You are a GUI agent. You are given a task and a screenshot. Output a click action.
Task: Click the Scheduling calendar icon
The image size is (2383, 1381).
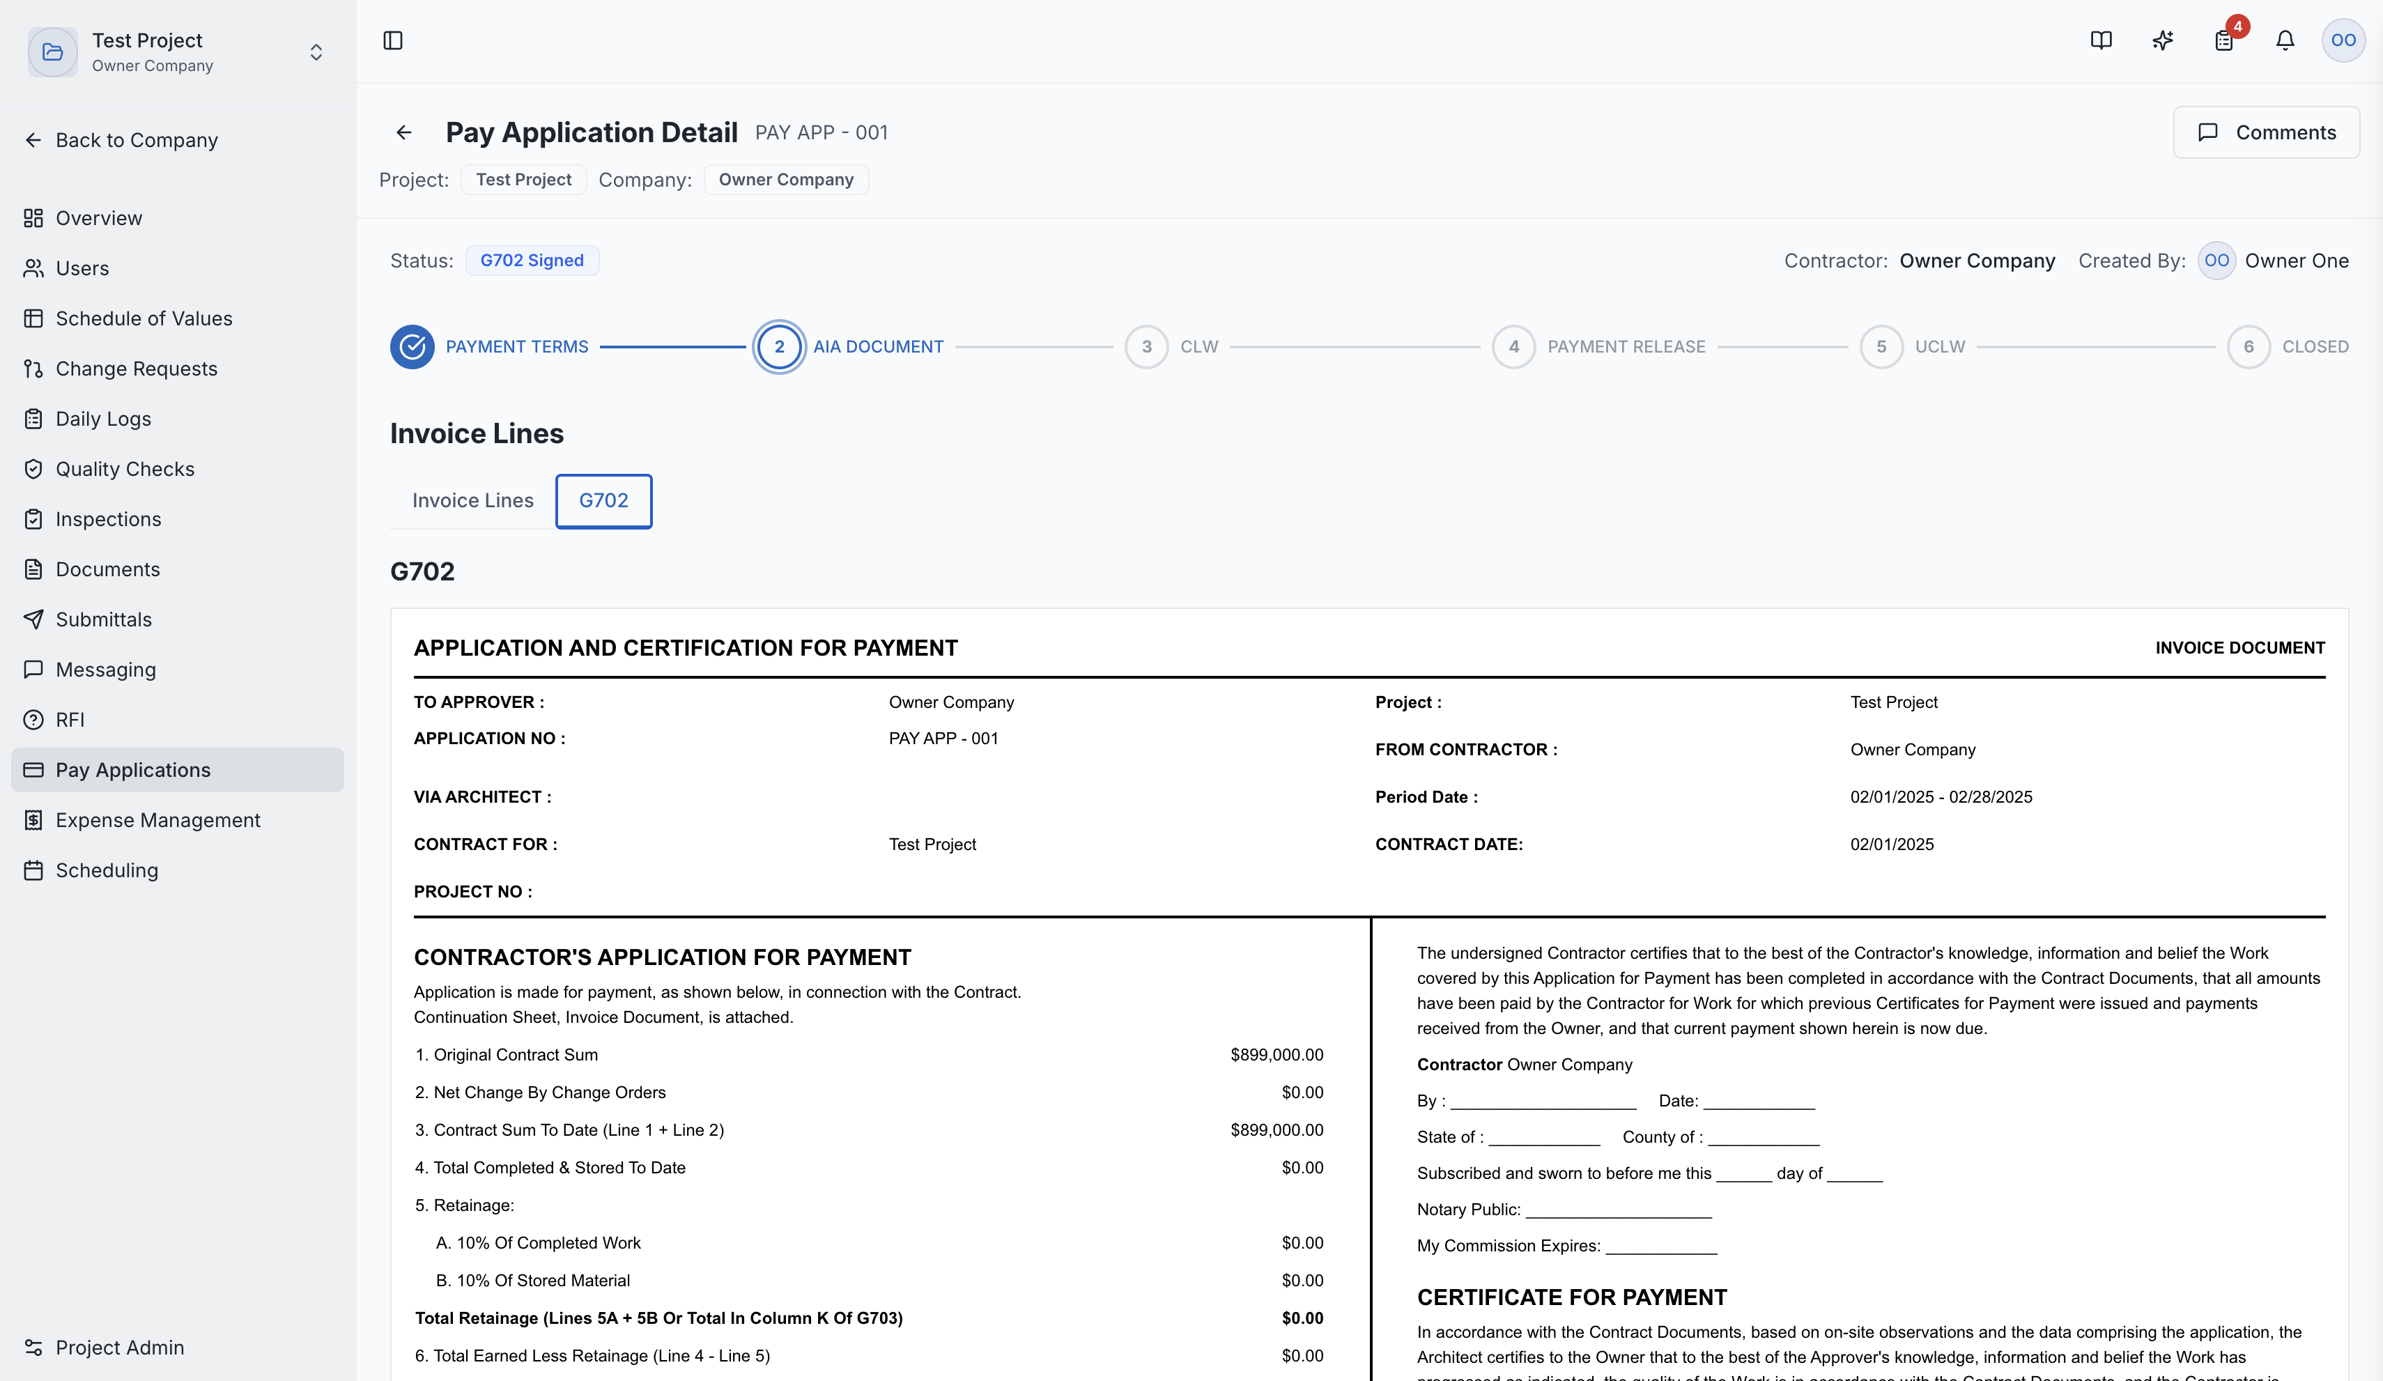coord(33,870)
